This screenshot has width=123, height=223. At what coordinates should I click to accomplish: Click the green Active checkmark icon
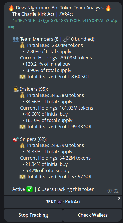point(30,189)
